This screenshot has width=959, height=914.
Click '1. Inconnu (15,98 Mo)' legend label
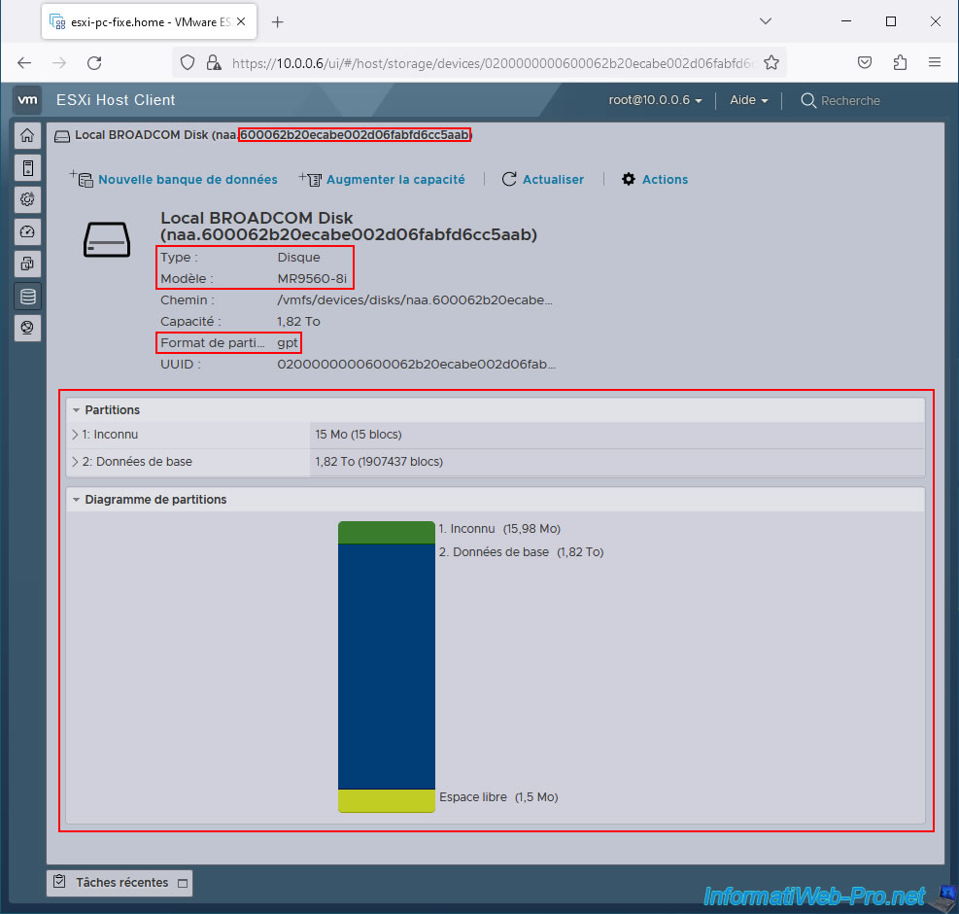coord(499,528)
